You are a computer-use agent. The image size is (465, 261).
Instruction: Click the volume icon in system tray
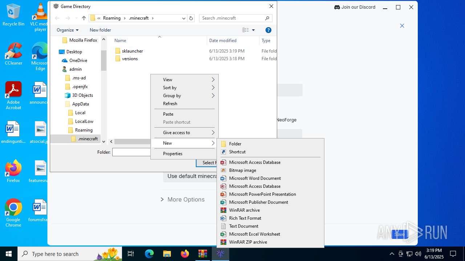coord(418,254)
